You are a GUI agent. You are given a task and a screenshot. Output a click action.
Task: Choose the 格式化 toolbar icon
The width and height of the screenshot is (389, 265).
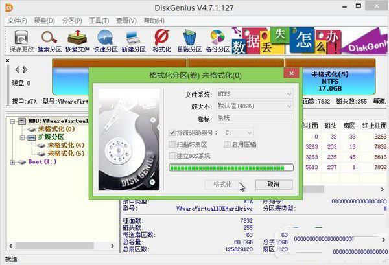click(x=161, y=41)
